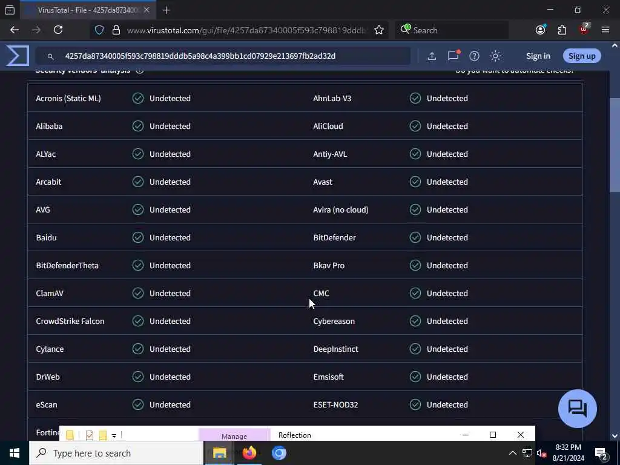The width and height of the screenshot is (620, 465).
Task: Select the VirusTotal - File tab
Action: pos(88,10)
